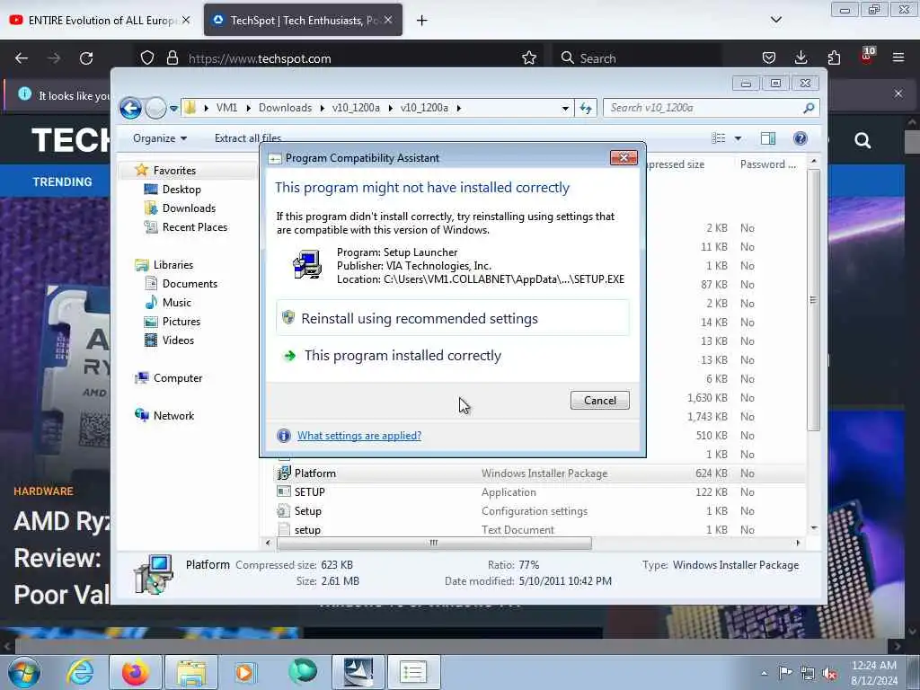Close the Program Compatibility Assistant dialog
The height and width of the screenshot is (690, 920).
click(x=624, y=157)
